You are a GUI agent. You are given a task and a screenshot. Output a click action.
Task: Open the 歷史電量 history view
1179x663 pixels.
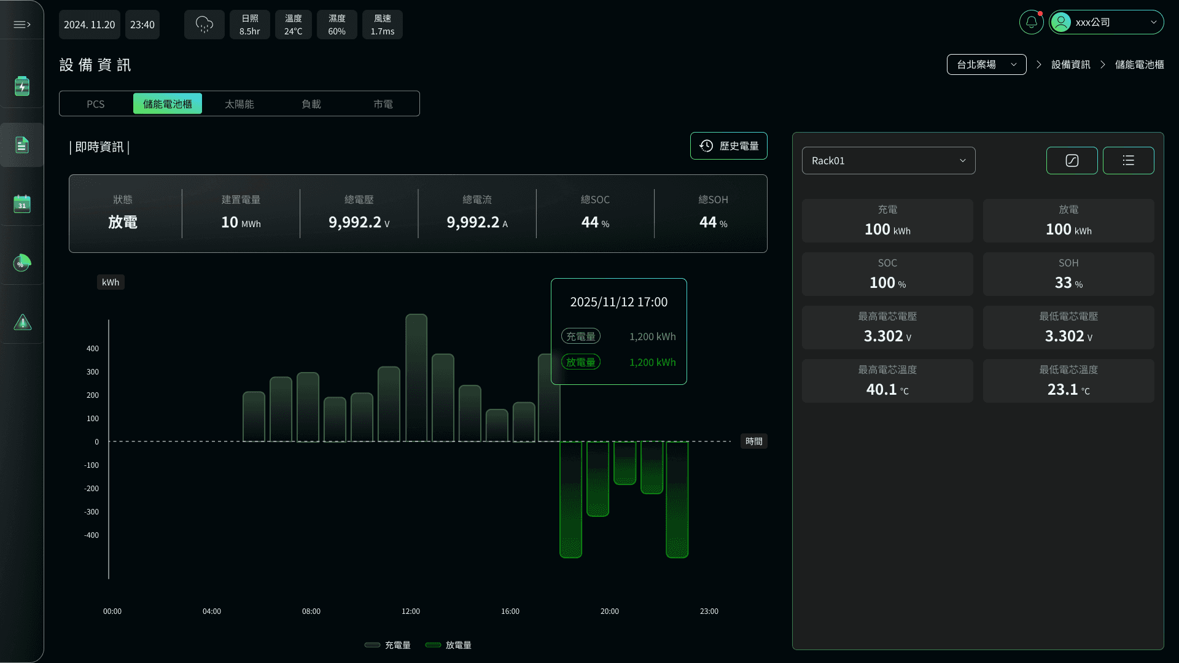[728, 145]
